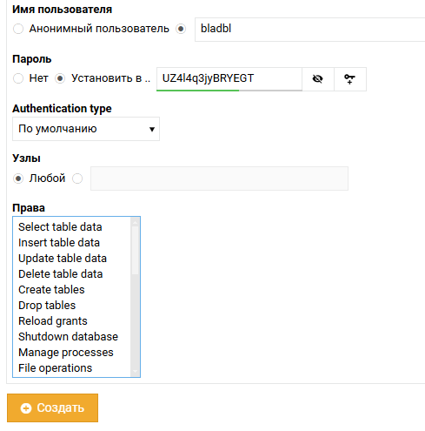This screenshot has width=425, height=431.
Task: Hide the password with eye icon
Action: click(x=318, y=79)
